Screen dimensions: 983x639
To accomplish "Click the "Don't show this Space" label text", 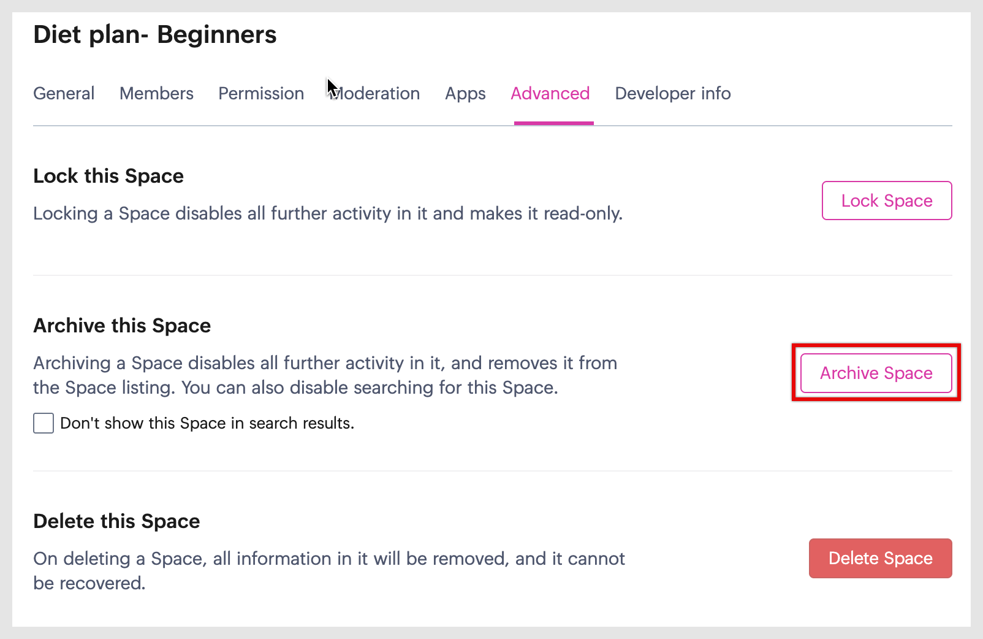I will point(207,423).
